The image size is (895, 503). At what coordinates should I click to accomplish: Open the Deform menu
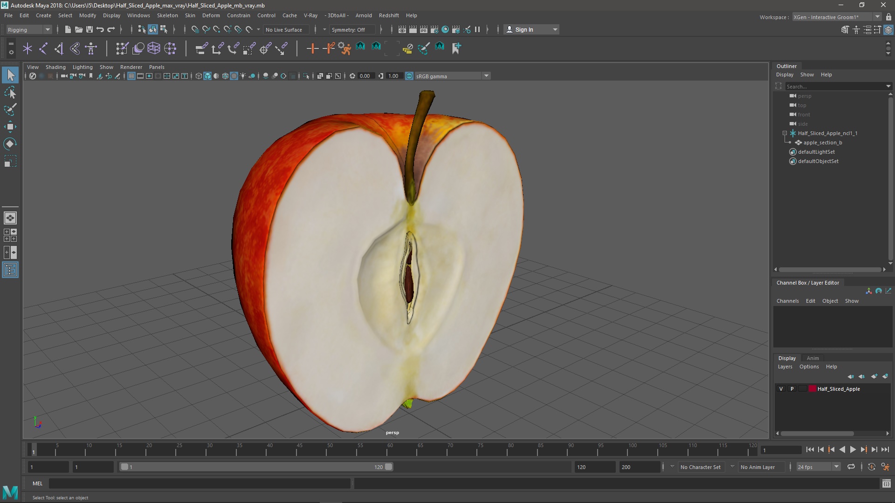[x=211, y=15]
